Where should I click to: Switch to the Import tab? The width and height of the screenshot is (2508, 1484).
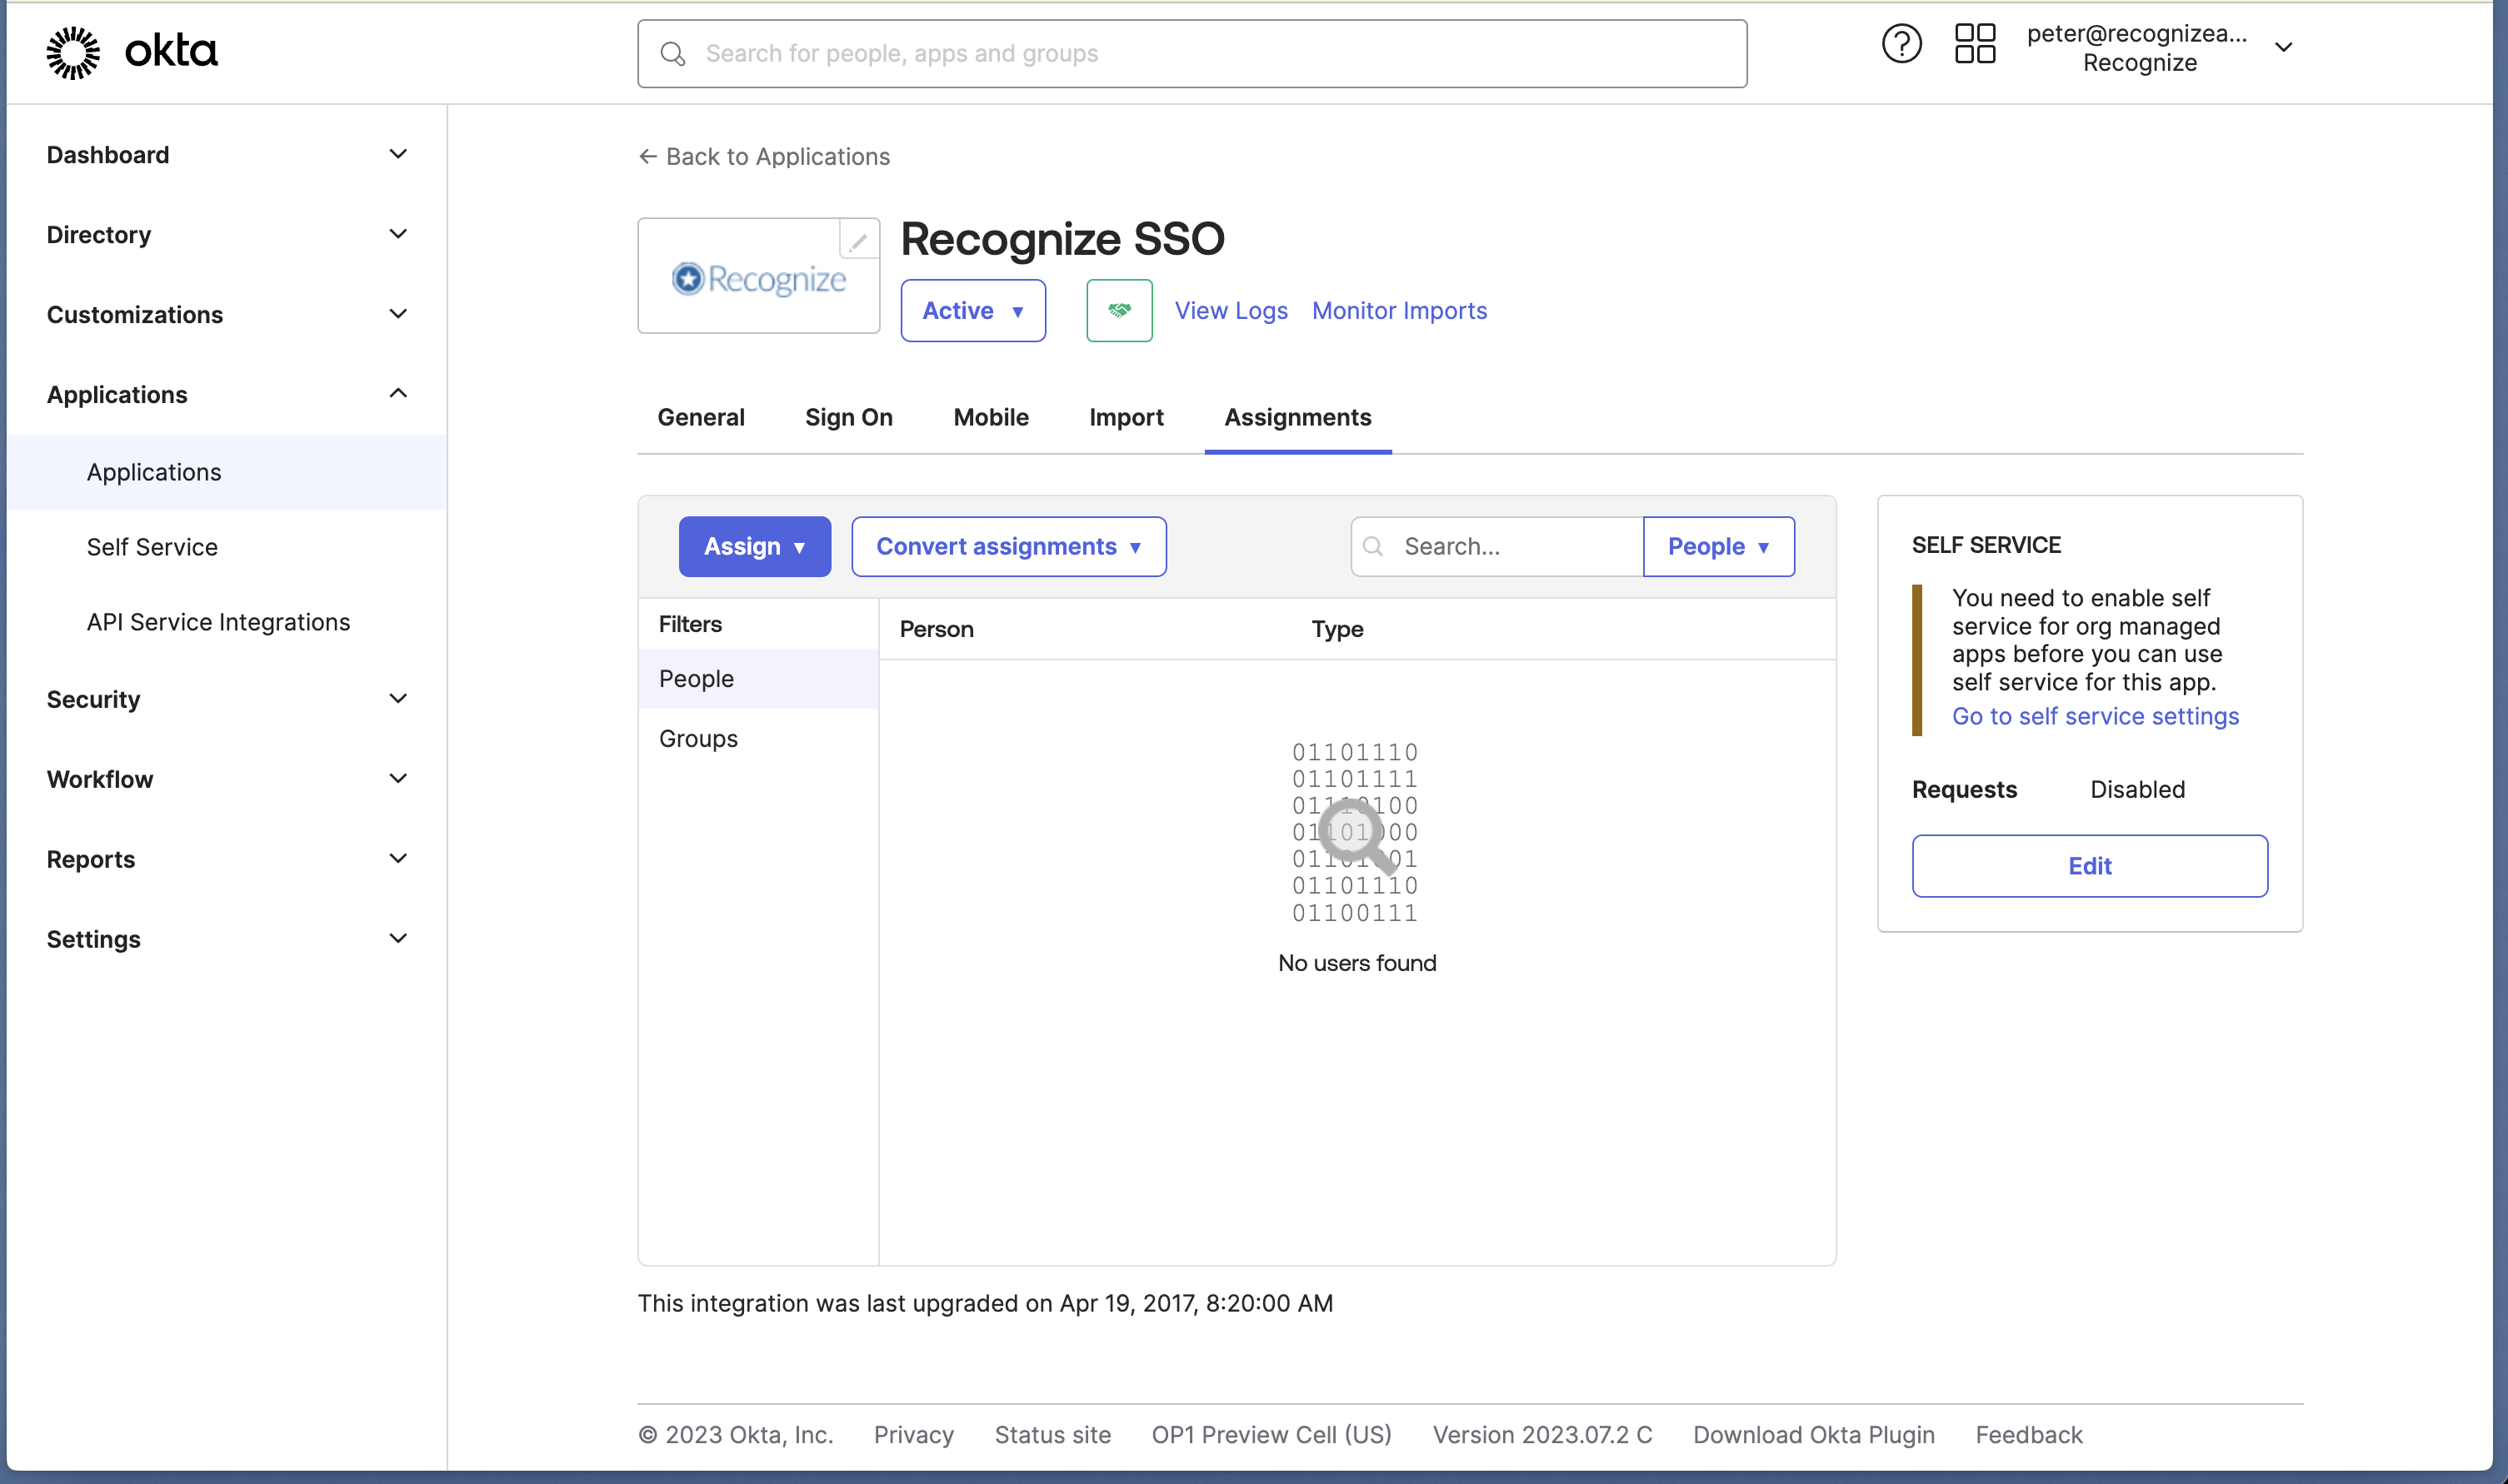point(1126,418)
